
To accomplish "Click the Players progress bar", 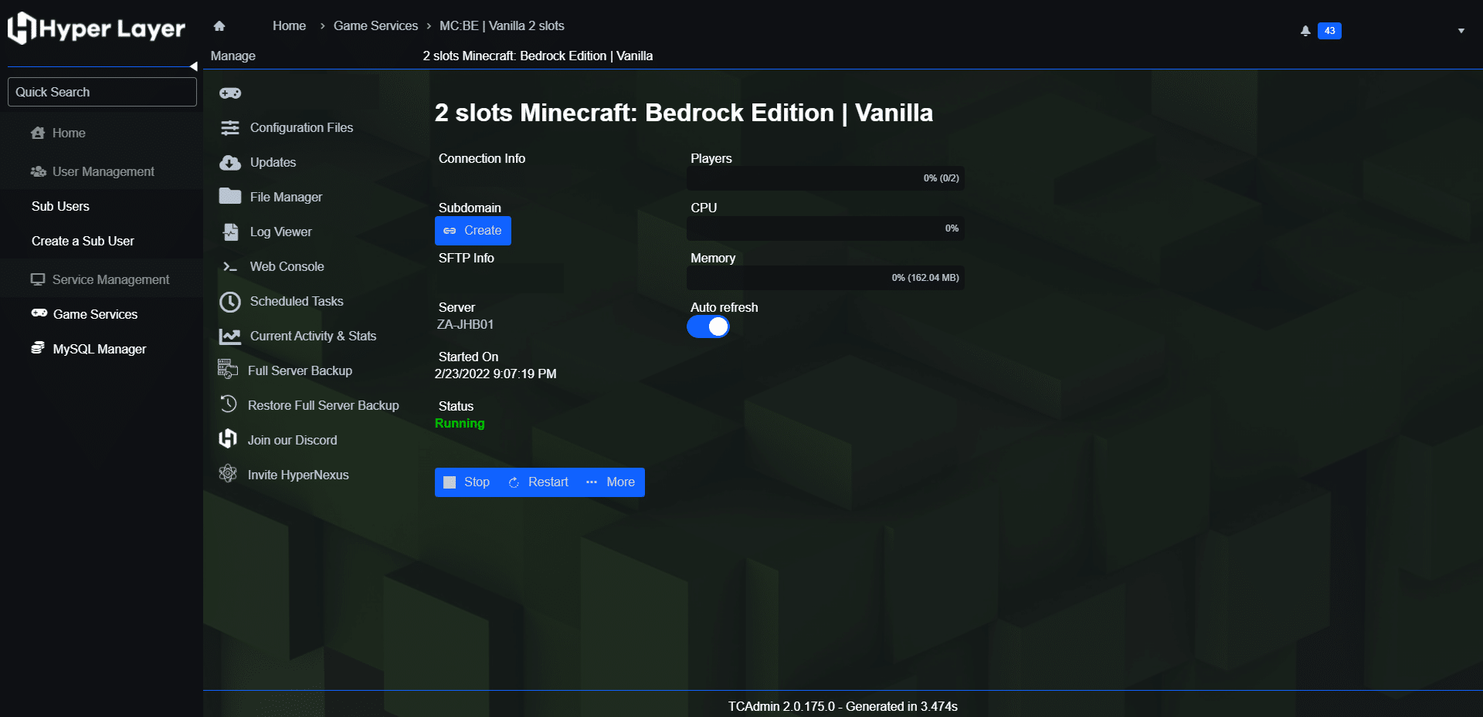I will tap(826, 178).
